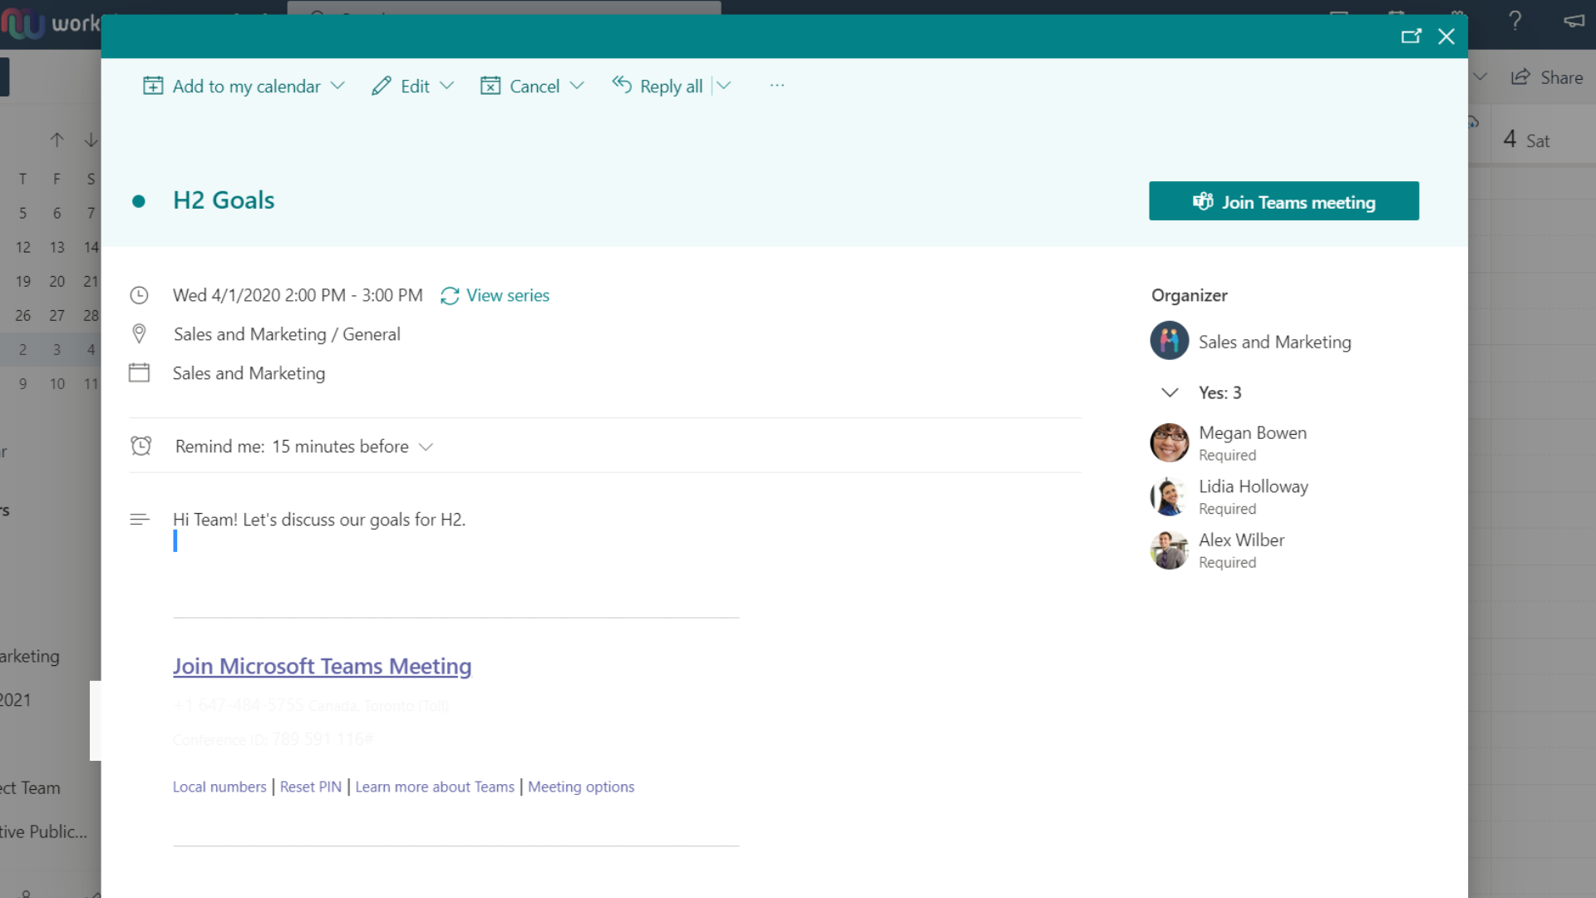Screen dimensions: 1596x898
Task: Open the more actions ellipsis menu
Action: pyautogui.click(x=777, y=86)
